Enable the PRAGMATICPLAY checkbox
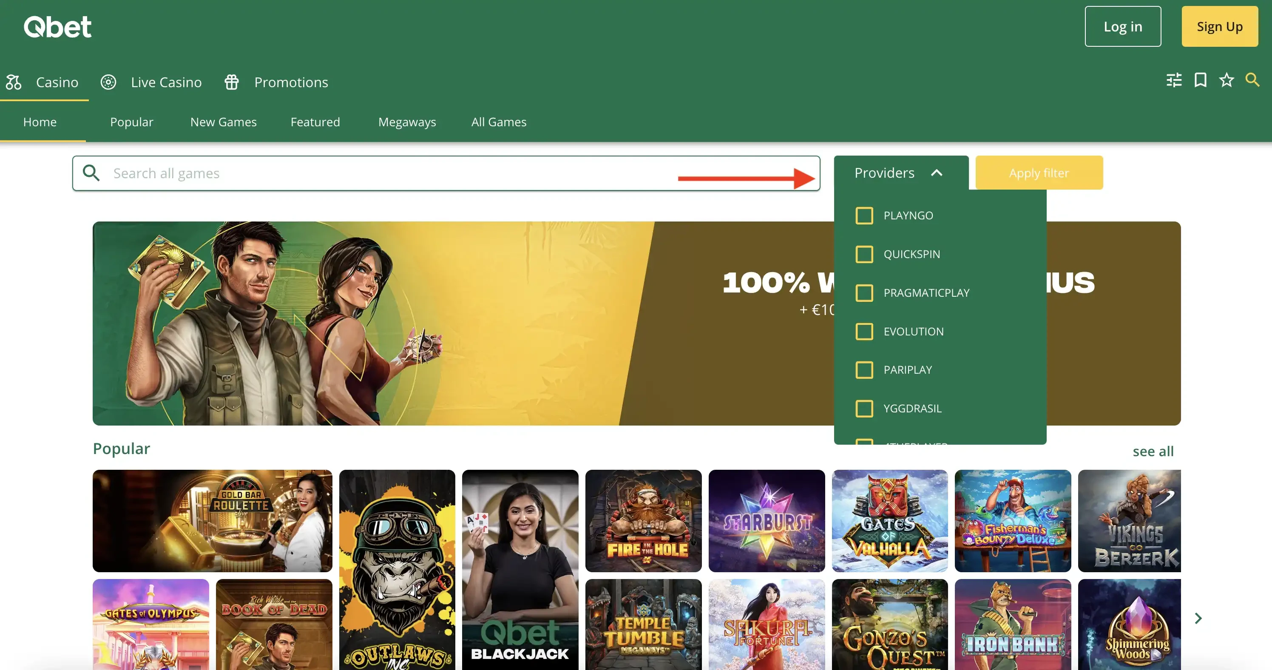 pyautogui.click(x=864, y=293)
